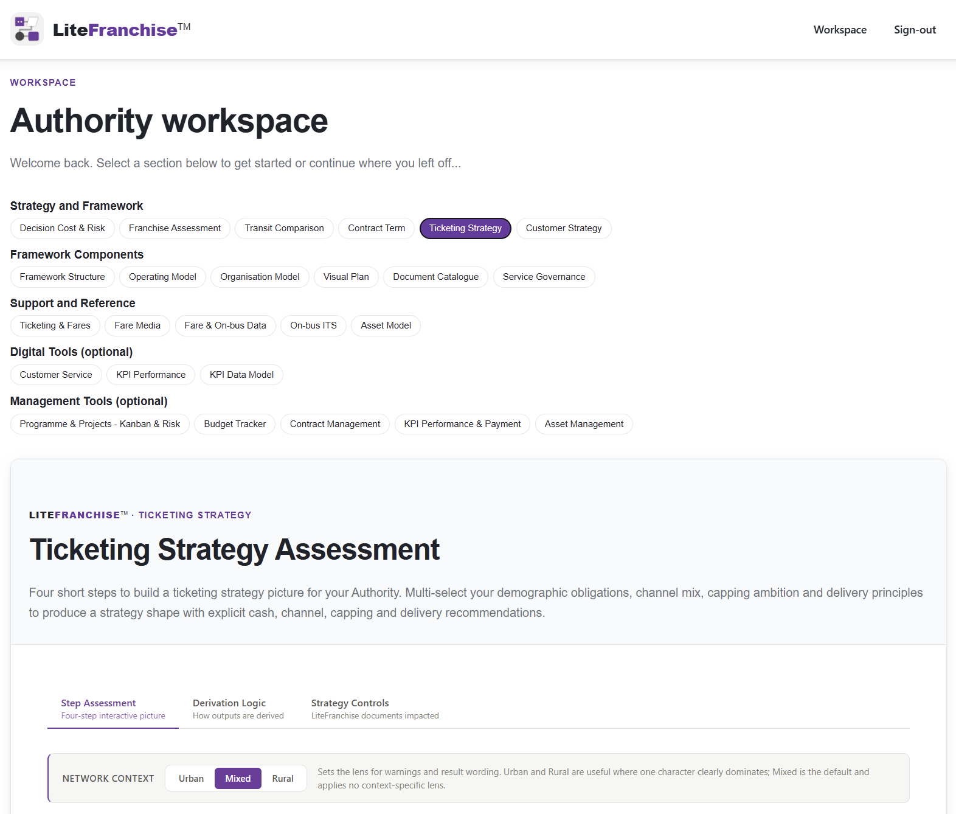Open Fare & On-bus Data

(225, 325)
